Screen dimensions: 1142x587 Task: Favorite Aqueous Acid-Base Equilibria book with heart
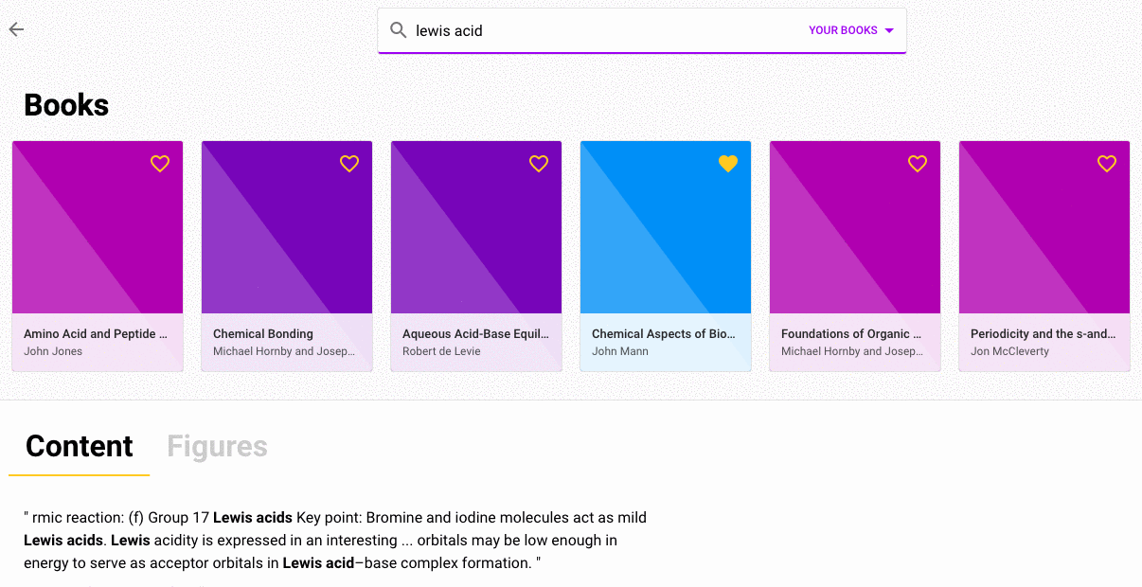click(539, 164)
